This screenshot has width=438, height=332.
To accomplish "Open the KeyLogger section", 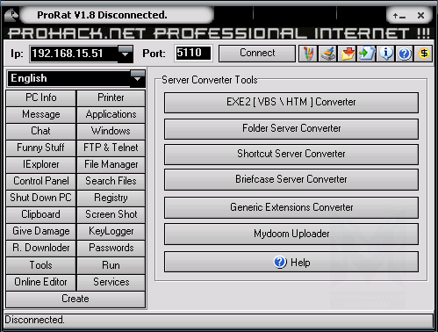I will [111, 231].
